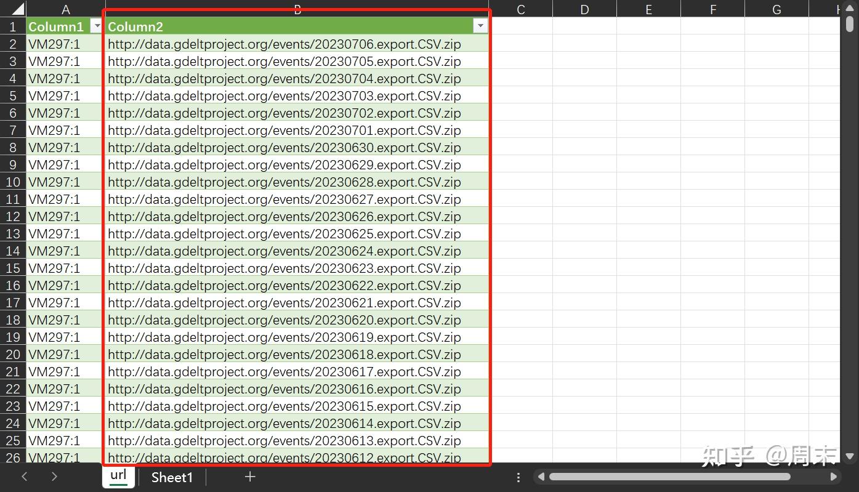The height and width of the screenshot is (492, 859).
Task: Click the 20230616.export.CSV.zip URL cell
Action: tap(297, 389)
